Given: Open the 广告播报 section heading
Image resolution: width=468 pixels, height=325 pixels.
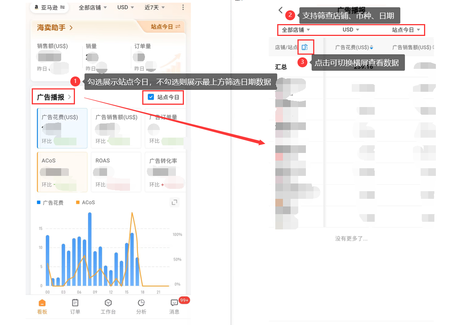Looking at the screenshot, I should [x=54, y=97].
